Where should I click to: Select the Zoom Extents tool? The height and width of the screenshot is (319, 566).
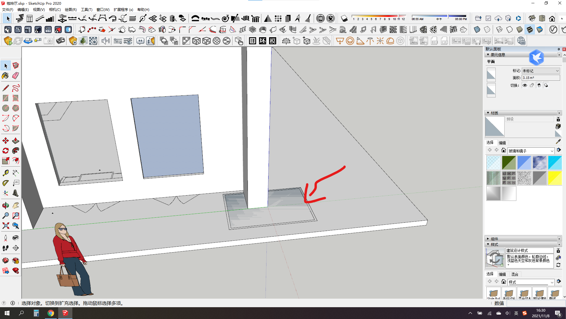tap(6, 226)
